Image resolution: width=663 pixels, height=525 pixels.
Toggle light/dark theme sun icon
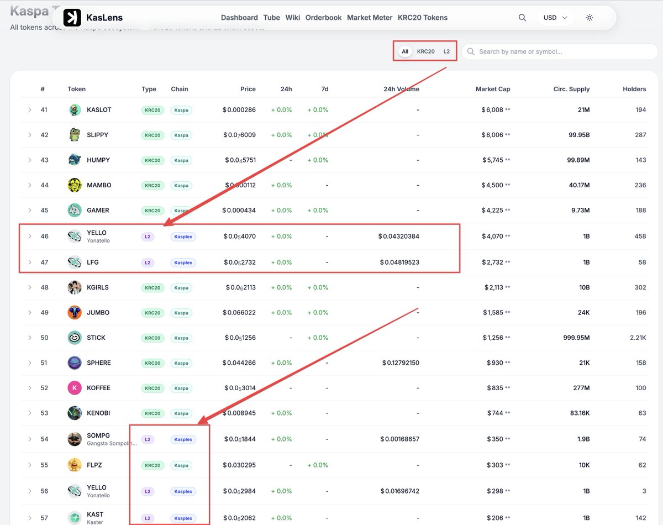pos(590,18)
